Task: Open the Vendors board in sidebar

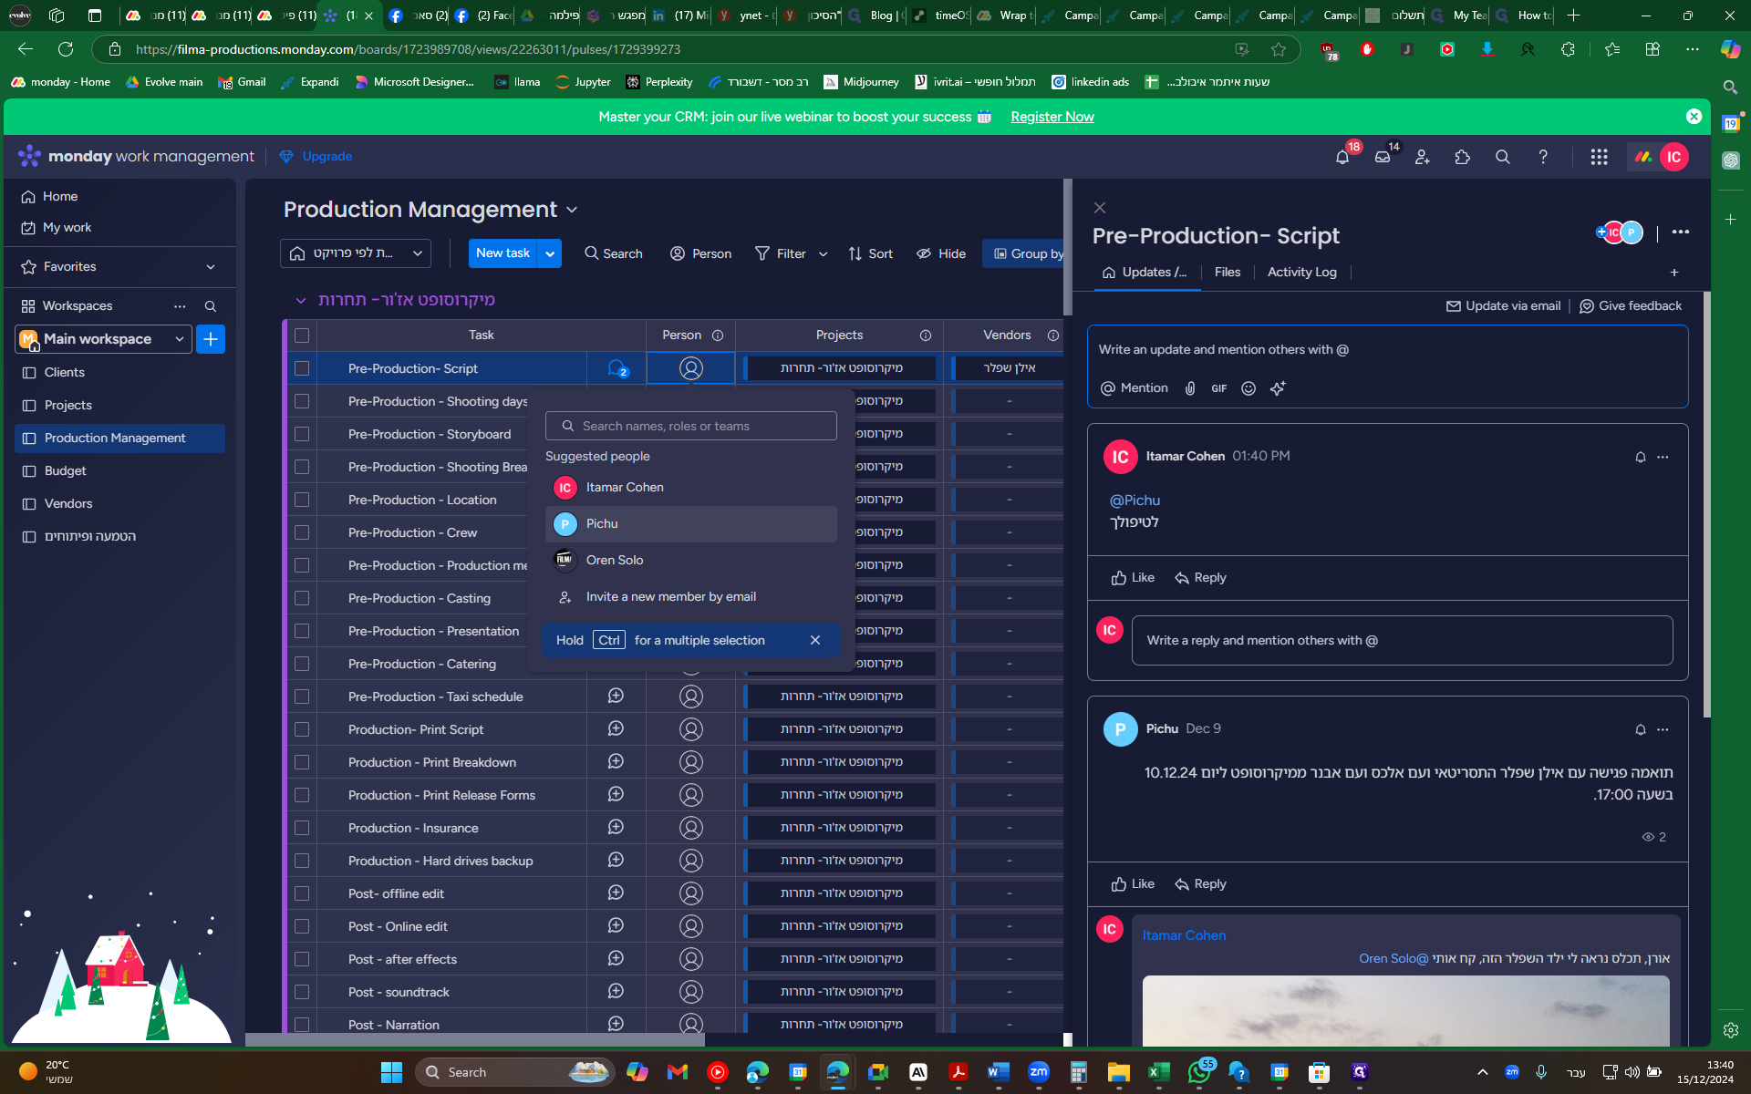Action: coord(68,503)
